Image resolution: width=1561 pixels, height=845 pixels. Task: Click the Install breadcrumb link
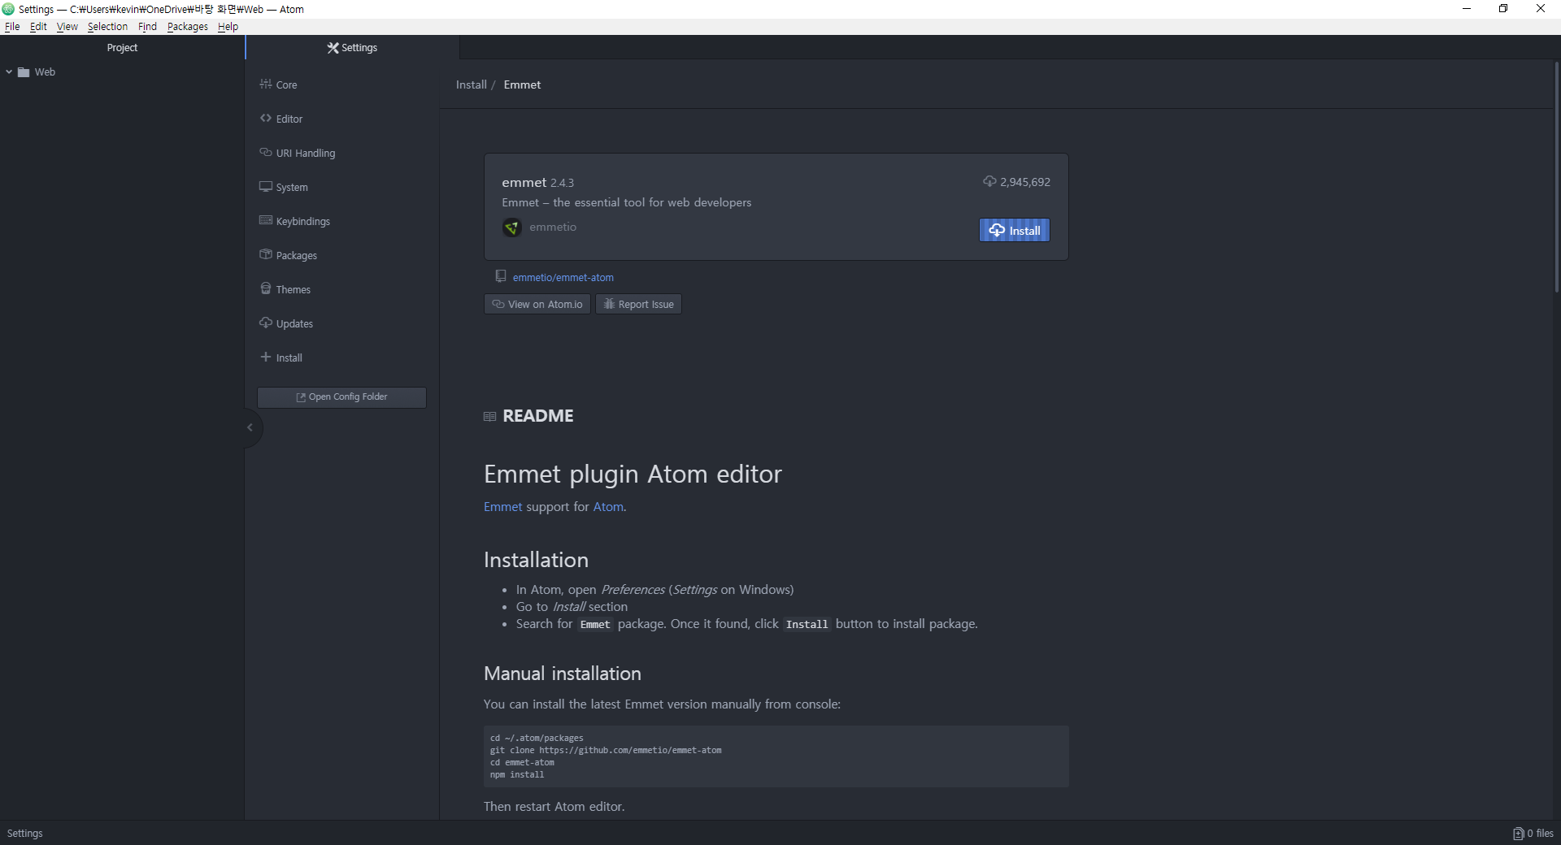(x=472, y=84)
